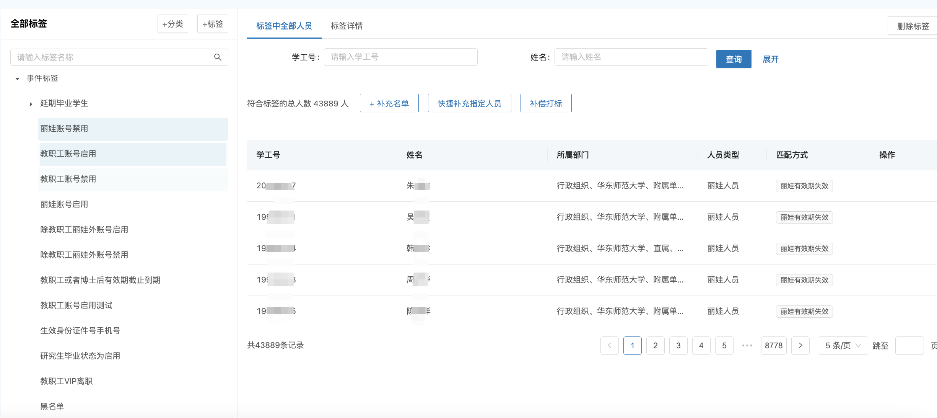Viewport: 937px width, 418px height.
Task: Click 丽娃人员 type in 朱 row
Action: 723,186
